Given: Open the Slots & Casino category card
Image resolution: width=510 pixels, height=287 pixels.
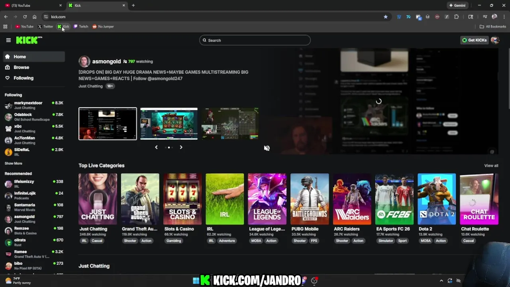Looking at the screenshot, I should coord(182,199).
